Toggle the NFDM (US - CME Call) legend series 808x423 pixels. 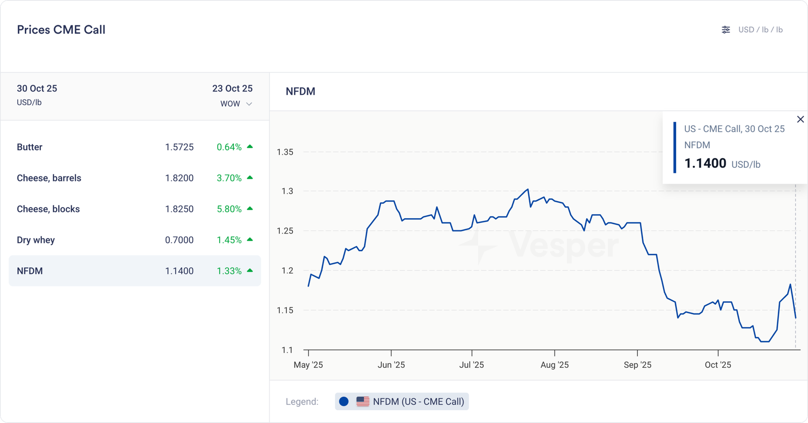point(418,401)
